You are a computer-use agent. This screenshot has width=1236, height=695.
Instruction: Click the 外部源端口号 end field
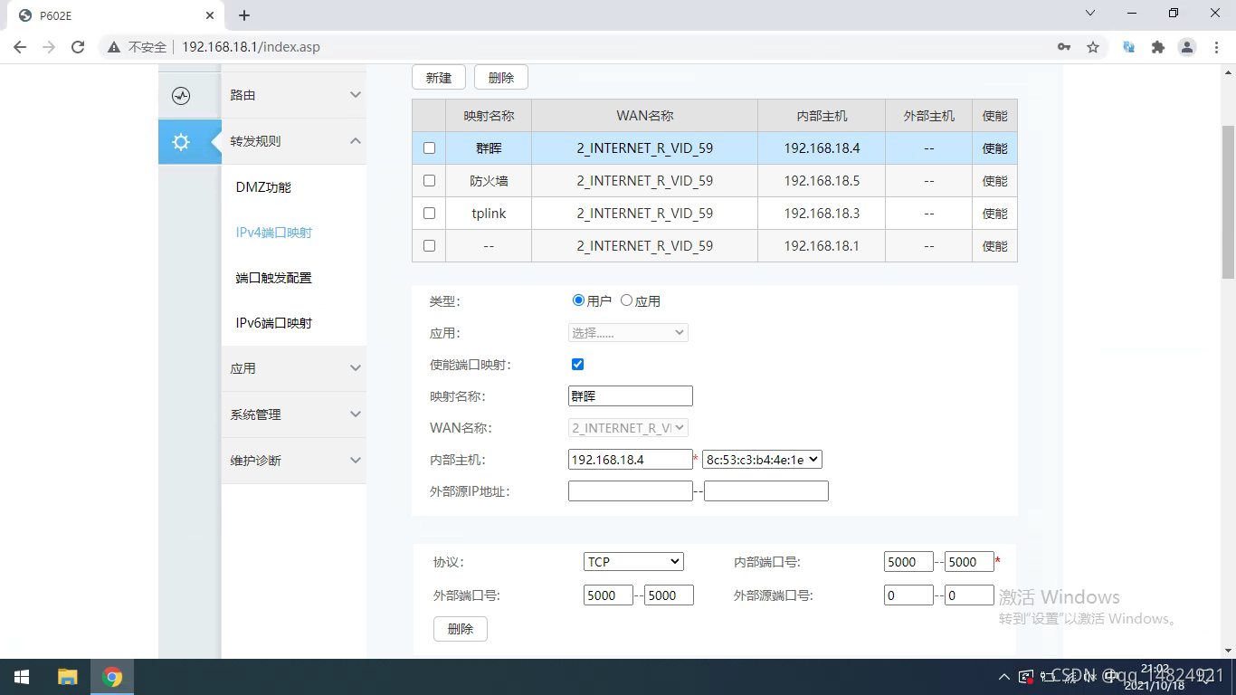click(x=969, y=595)
